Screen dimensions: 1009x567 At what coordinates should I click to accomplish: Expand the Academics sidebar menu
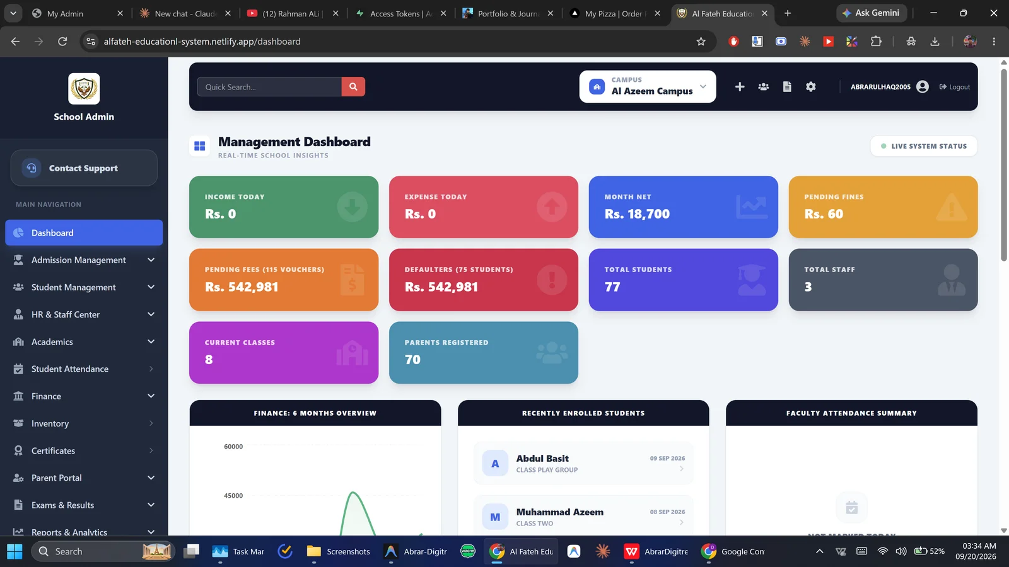pyautogui.click(x=84, y=342)
